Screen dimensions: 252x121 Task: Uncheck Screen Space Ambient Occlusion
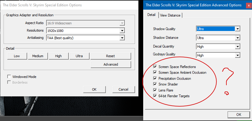coord(155,73)
